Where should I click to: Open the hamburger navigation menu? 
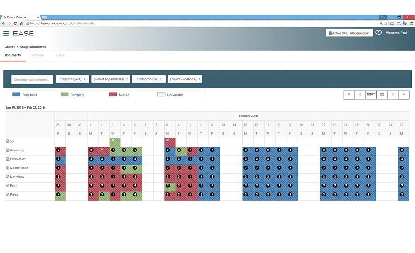(x=6, y=33)
